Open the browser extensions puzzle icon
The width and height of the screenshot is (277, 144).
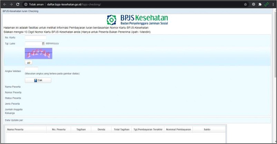(260, 4)
